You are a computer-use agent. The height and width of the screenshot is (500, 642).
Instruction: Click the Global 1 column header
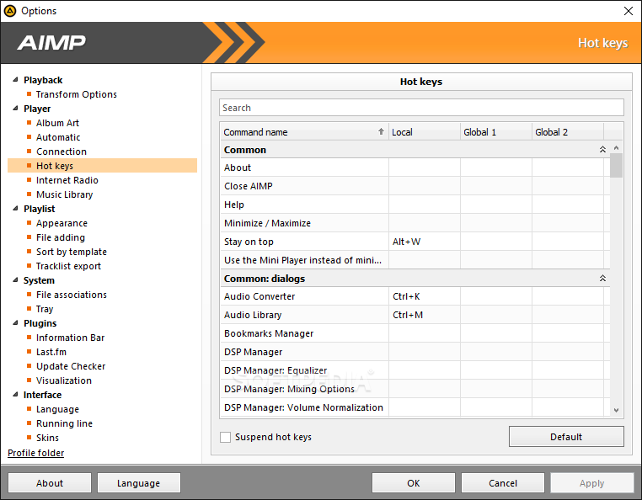click(x=496, y=132)
